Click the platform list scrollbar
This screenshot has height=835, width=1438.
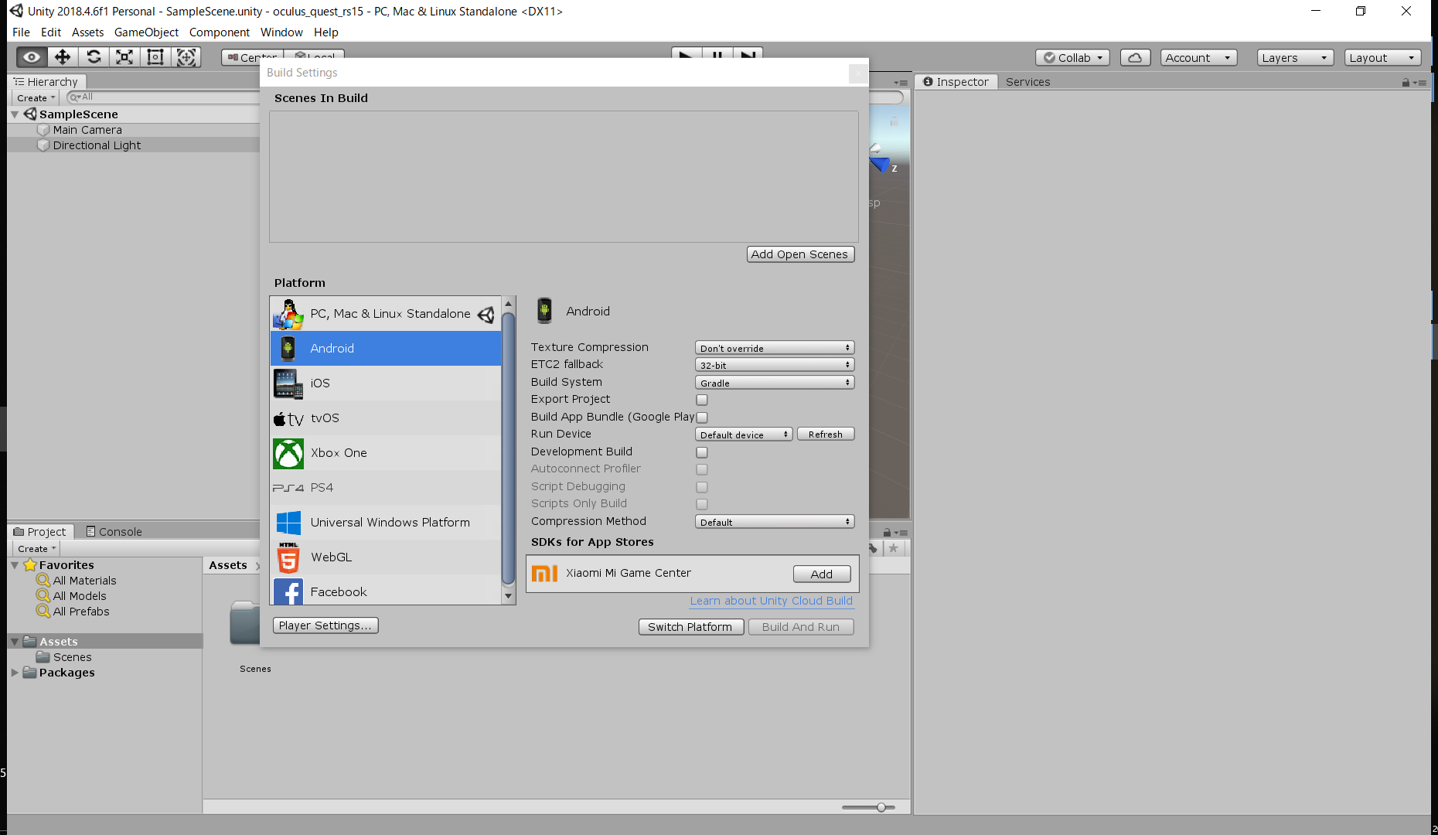point(508,450)
